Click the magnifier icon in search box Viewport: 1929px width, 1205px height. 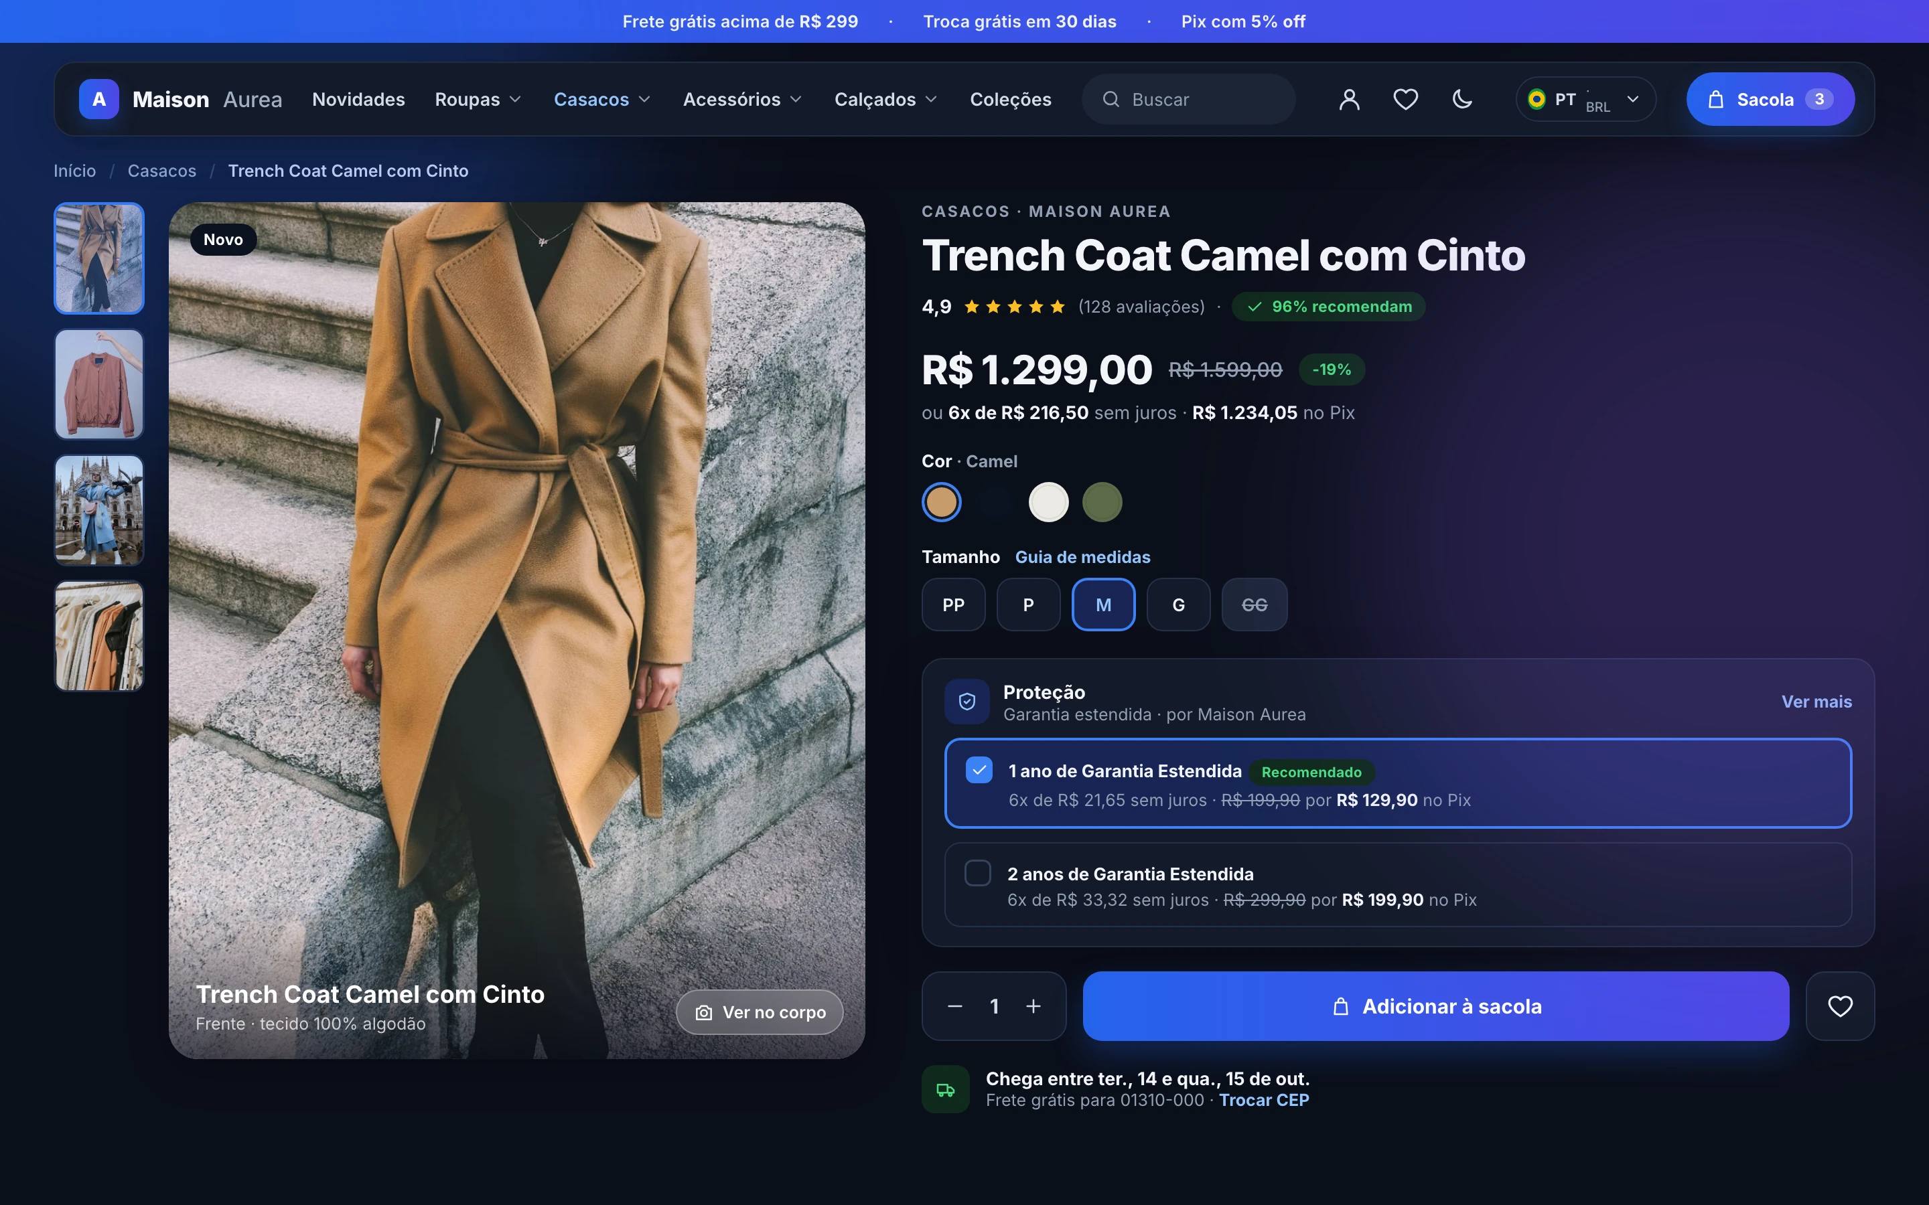click(x=1111, y=100)
